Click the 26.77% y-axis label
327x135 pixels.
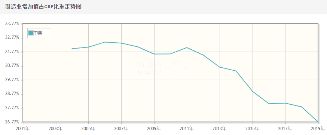[x=12, y=122]
